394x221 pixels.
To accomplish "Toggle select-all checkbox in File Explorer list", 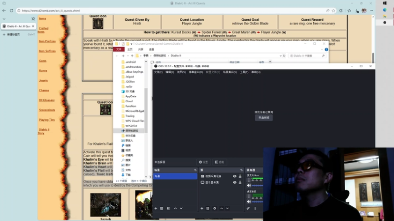I will [152, 62].
